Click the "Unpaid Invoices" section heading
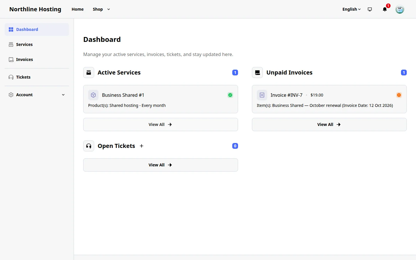The width and height of the screenshot is (416, 260). 289,73
